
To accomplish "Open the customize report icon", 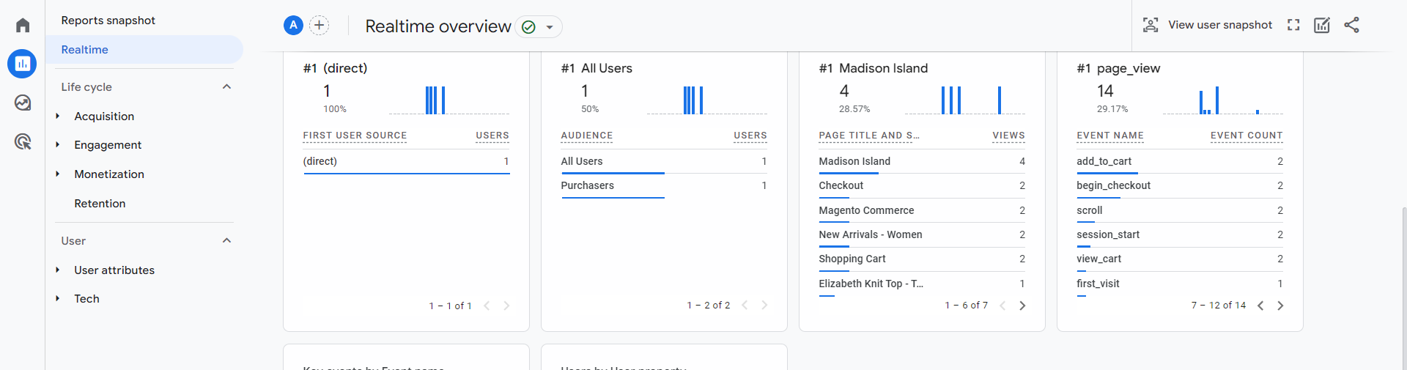I will pyautogui.click(x=1322, y=25).
